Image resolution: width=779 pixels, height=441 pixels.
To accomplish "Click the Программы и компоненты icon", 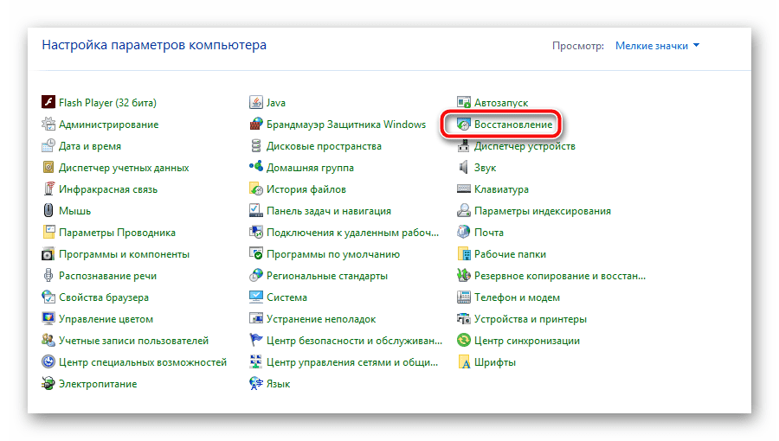I will [48, 254].
